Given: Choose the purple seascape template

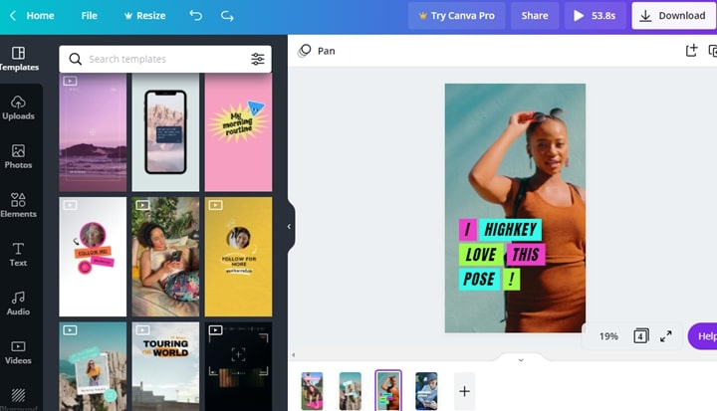Looking at the screenshot, I should pos(93,132).
